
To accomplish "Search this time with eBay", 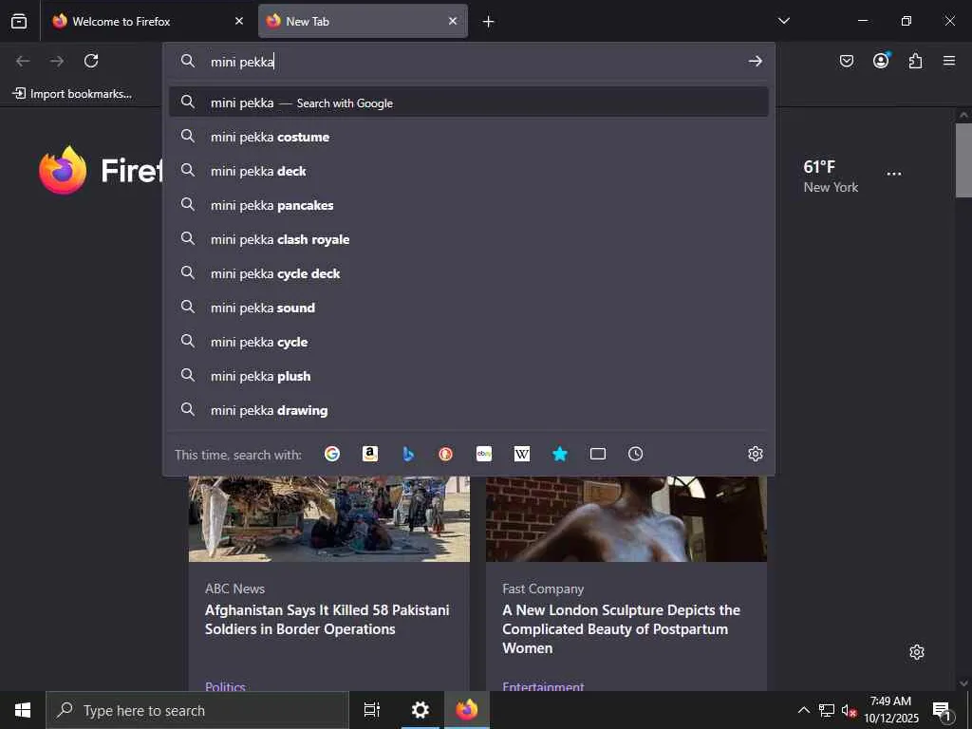I will click(x=484, y=454).
